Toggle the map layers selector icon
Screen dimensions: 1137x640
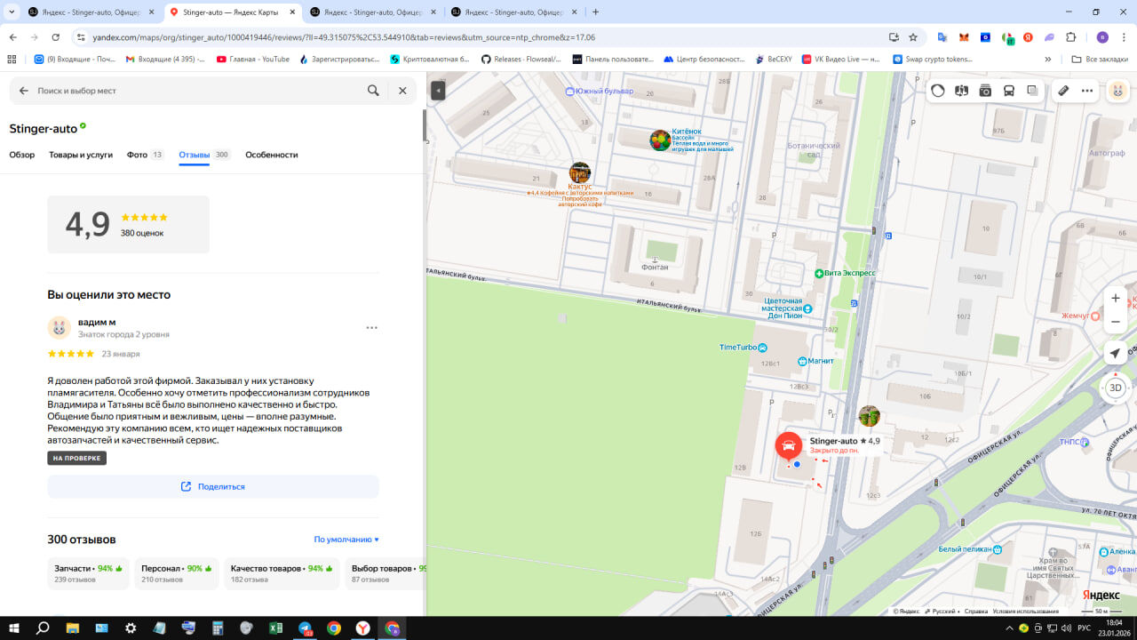coord(1032,91)
